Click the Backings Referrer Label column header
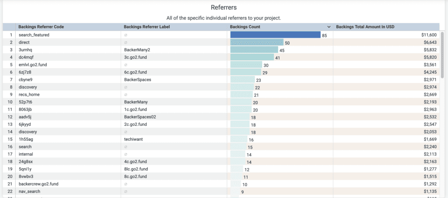The height and width of the screenshot is (198, 448). click(x=147, y=27)
